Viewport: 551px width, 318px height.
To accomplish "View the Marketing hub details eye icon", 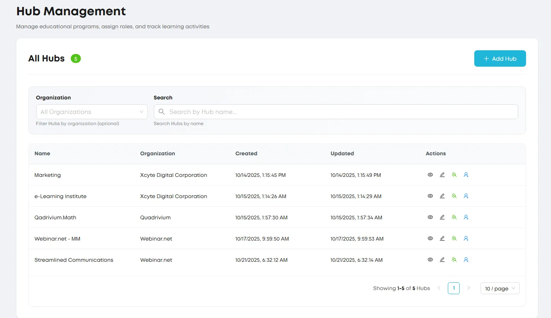I will pyautogui.click(x=430, y=175).
